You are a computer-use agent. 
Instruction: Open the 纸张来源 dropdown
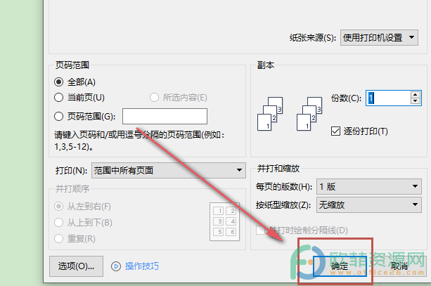[379, 37]
